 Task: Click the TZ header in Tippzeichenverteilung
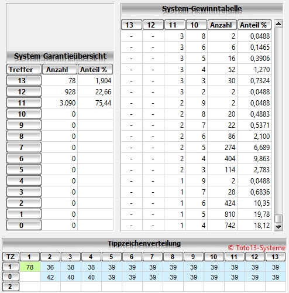click(x=11, y=257)
